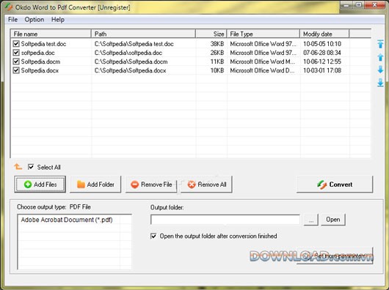Toggle the Select All checkbox
Image resolution: width=389 pixels, height=290 pixels.
click(31, 167)
